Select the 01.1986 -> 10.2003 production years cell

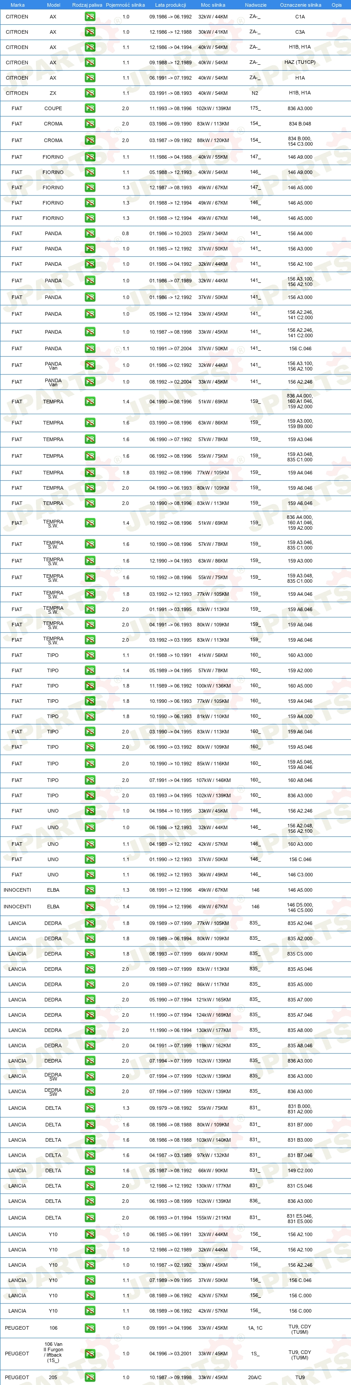pyautogui.click(x=170, y=233)
